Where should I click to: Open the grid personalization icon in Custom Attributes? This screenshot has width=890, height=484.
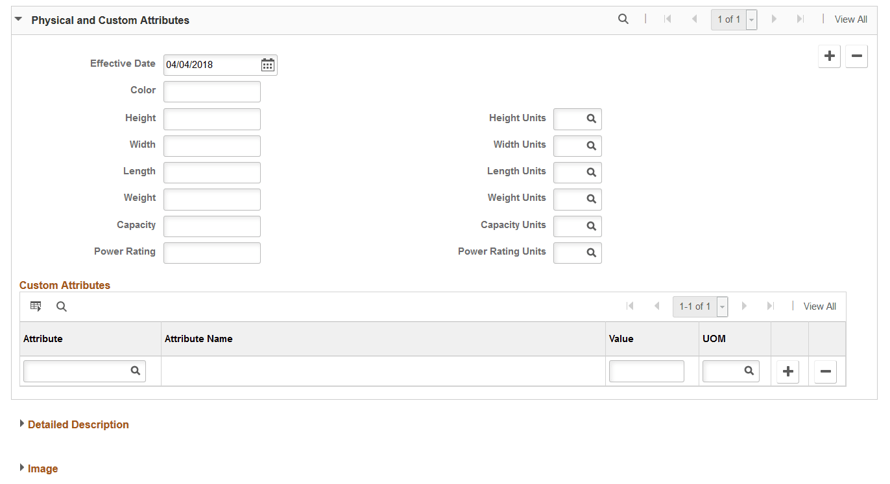[36, 306]
